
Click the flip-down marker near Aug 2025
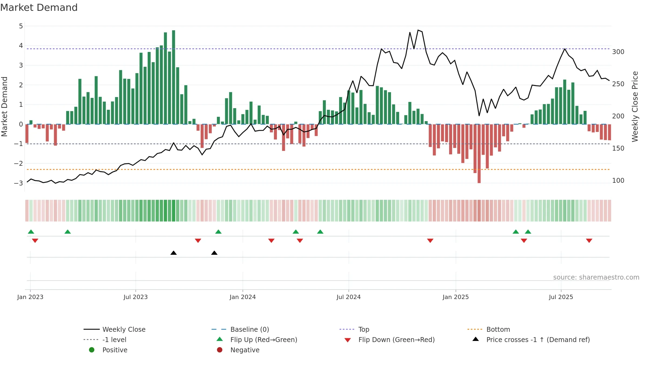589,241
